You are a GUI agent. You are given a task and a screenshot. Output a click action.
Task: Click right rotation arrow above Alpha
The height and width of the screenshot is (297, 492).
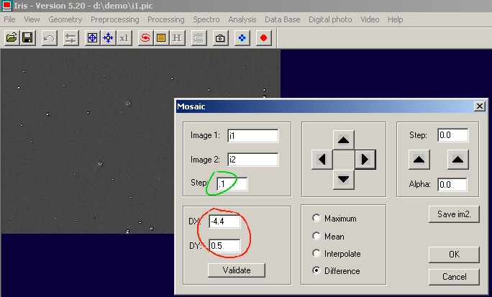457,160
